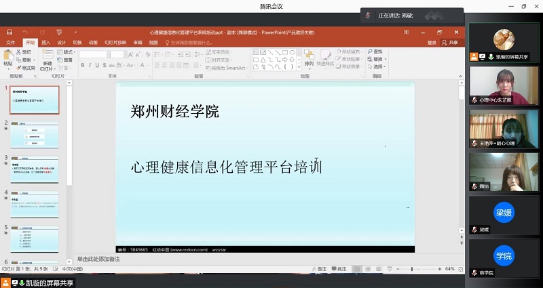
Task: Toggle Underline formatting
Action: [97, 65]
